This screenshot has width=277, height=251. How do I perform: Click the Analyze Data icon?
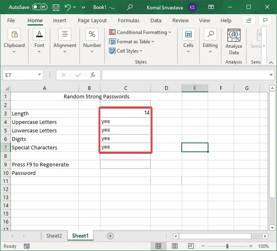[234, 35]
